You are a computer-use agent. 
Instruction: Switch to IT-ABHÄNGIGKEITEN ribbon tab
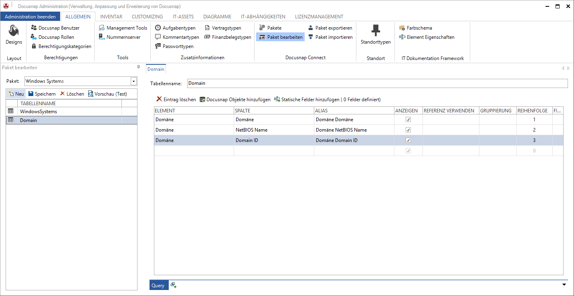click(x=263, y=17)
